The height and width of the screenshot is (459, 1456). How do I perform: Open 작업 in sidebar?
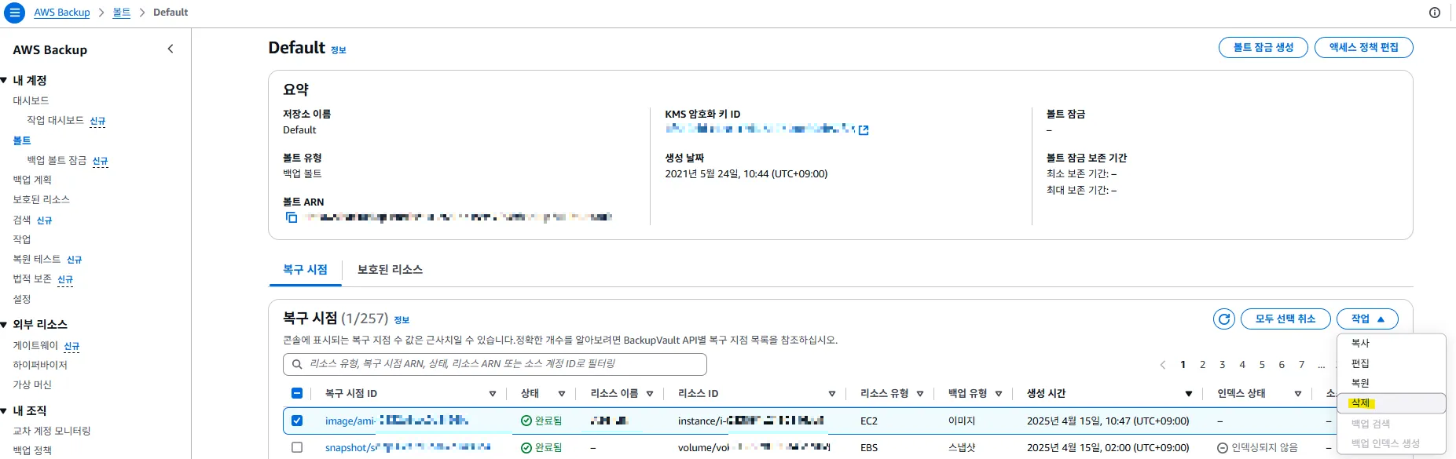pos(22,239)
